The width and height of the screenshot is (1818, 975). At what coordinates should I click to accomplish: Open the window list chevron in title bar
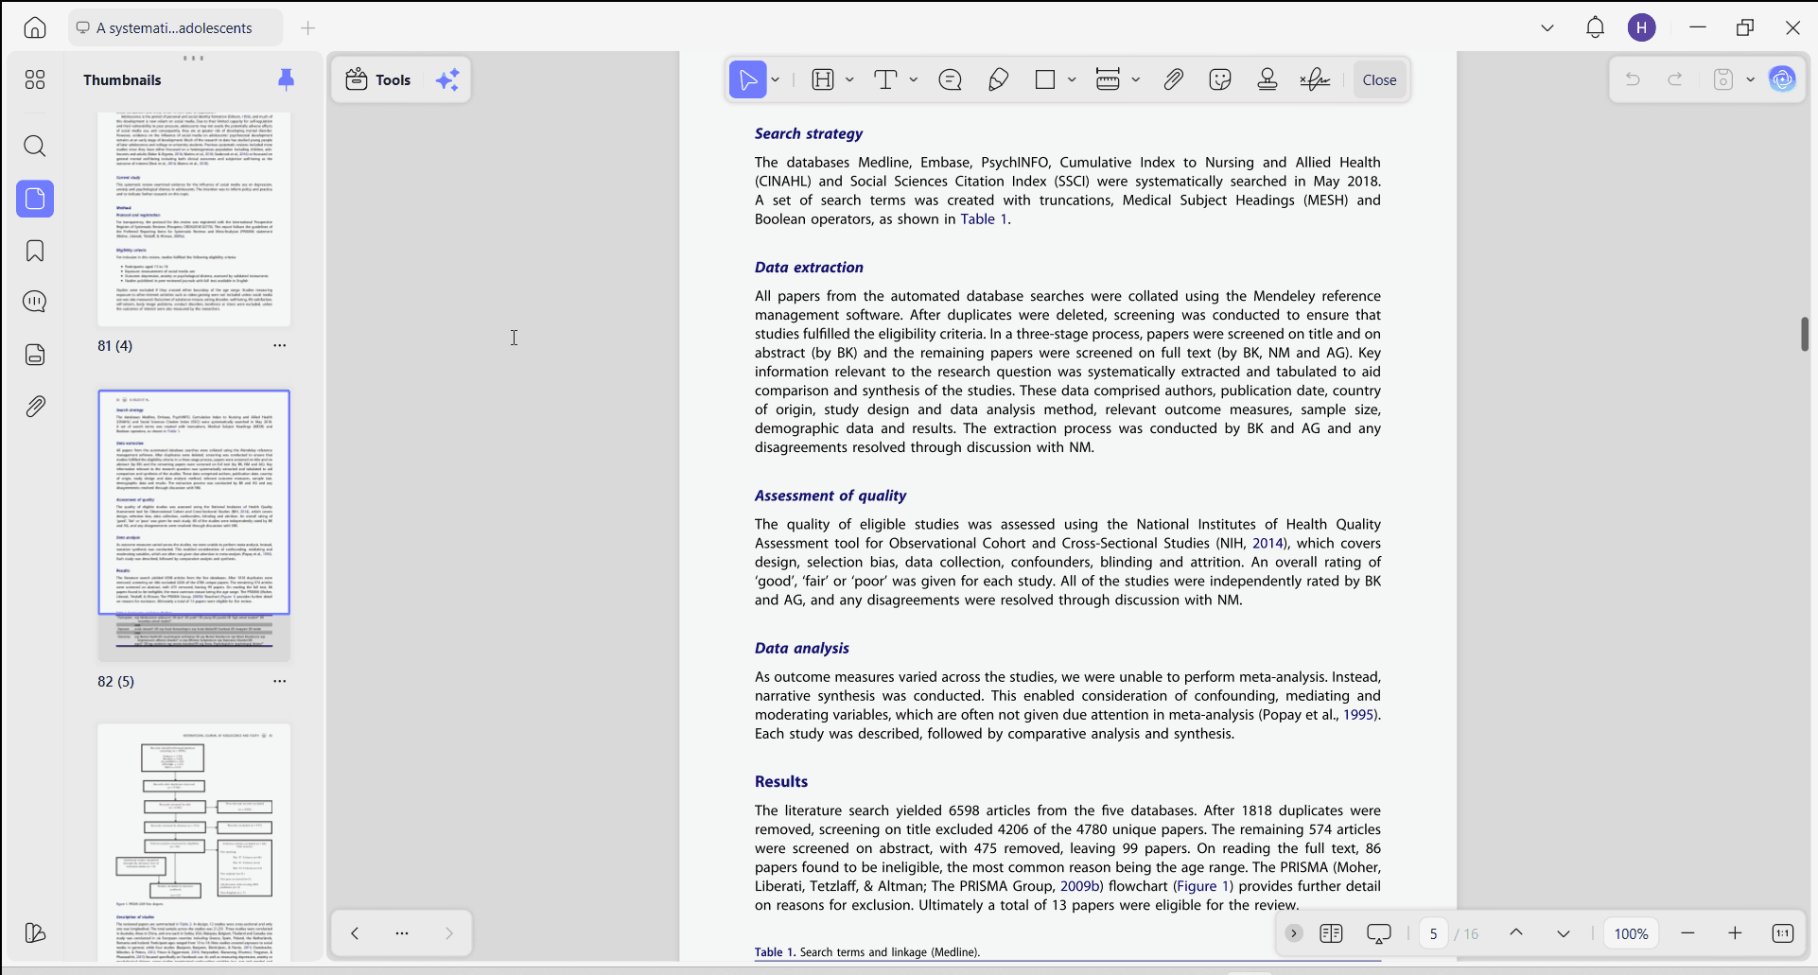(x=1547, y=27)
